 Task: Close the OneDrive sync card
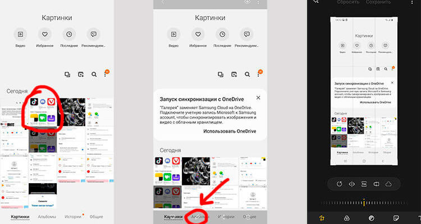[258, 98]
